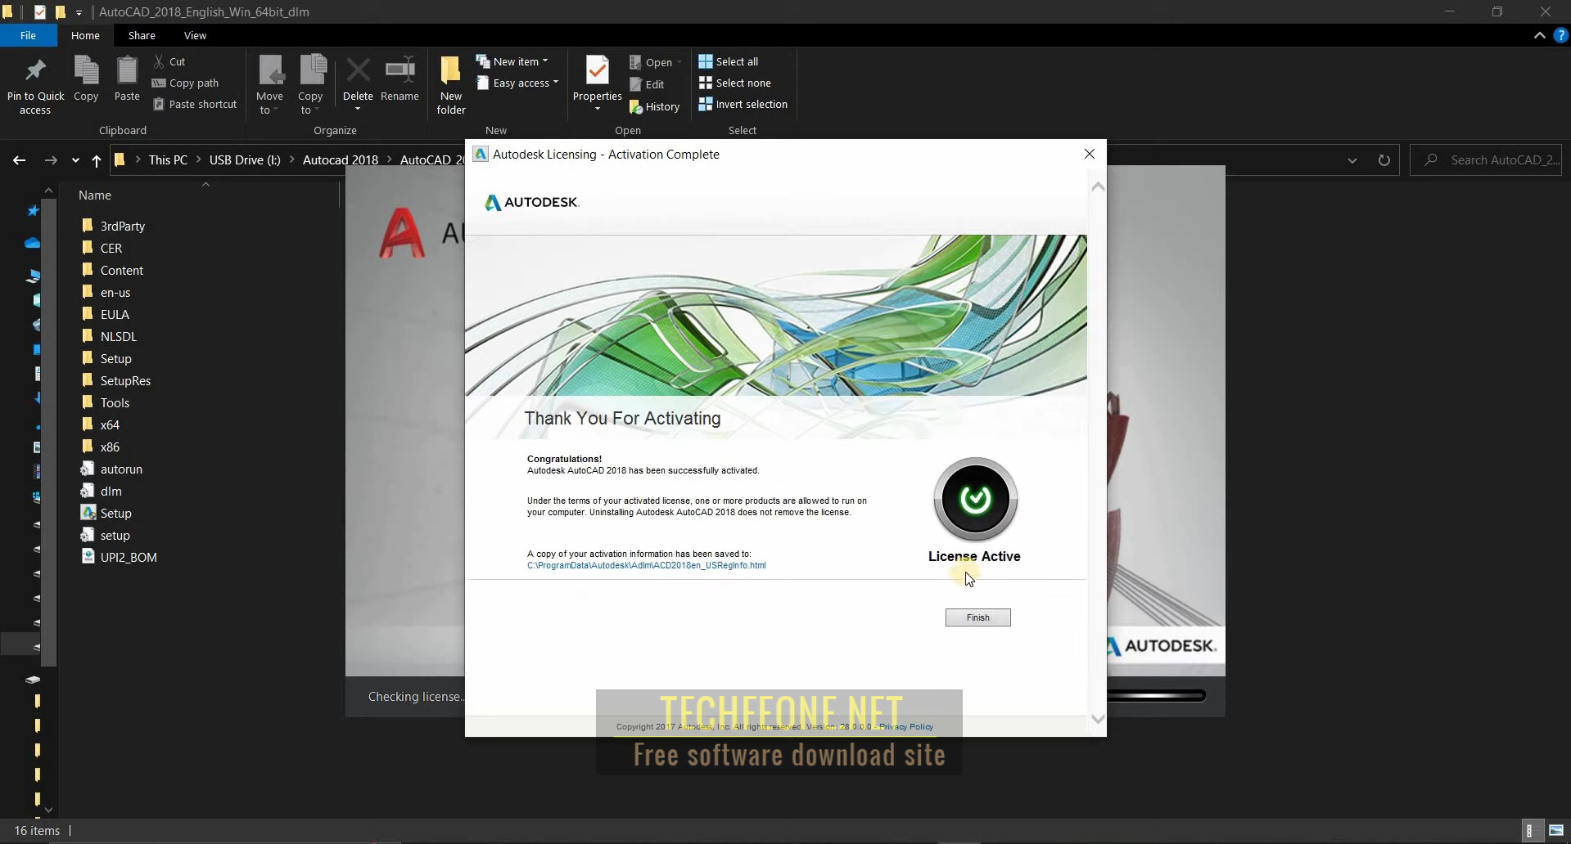The image size is (1571, 844).
Task: Click licensing dialog scroll down arrow
Action: coord(1098,719)
